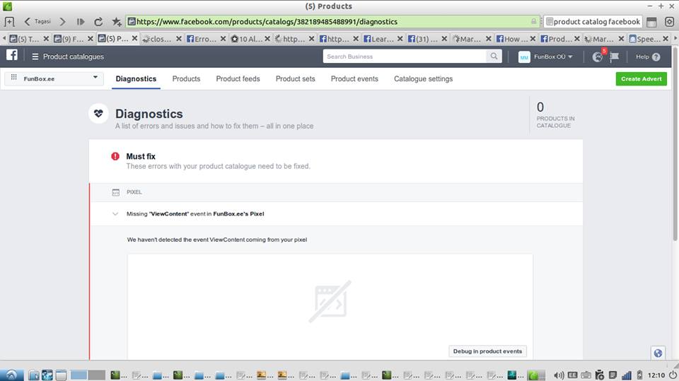This screenshot has width=679, height=381.
Task: Open the Product sets tab
Action: (x=296, y=78)
